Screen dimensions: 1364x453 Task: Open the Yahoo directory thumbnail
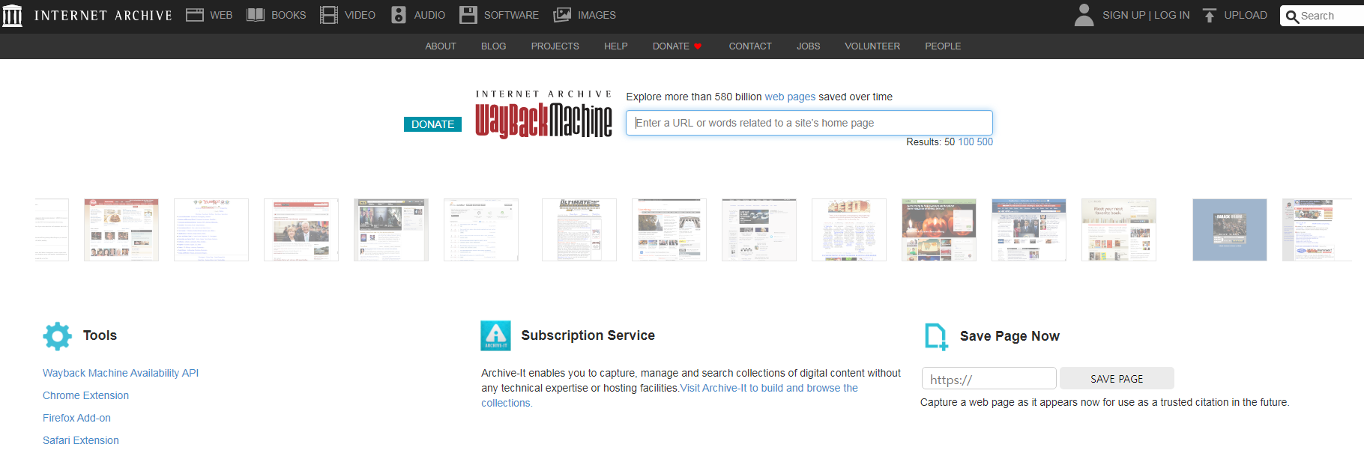coord(211,230)
